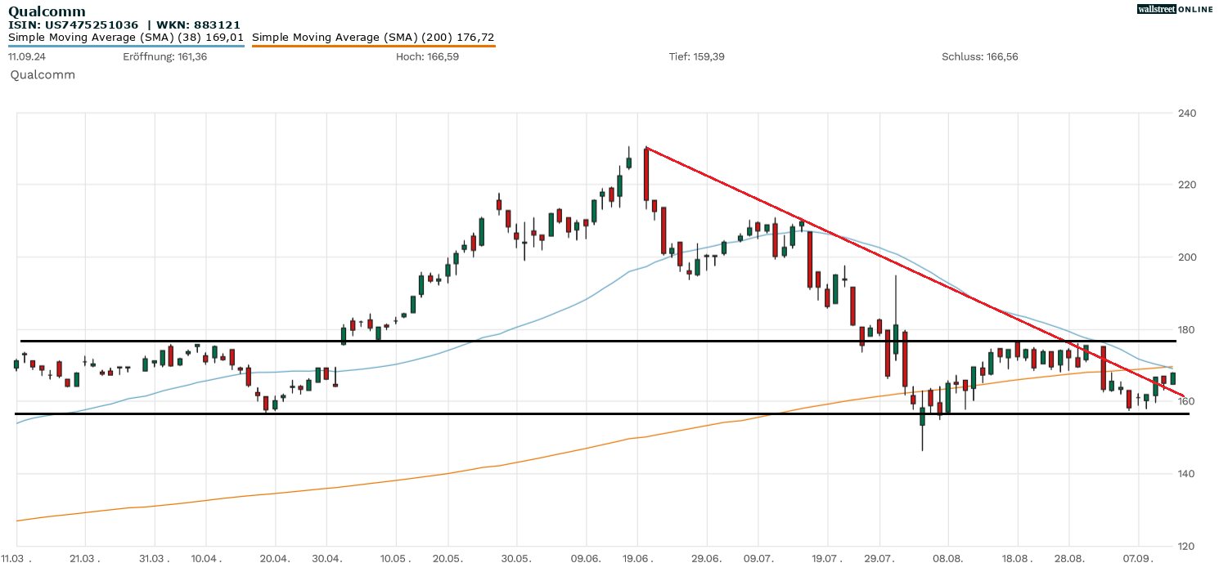1219x563 pixels.
Task: Toggle the SMA (38) legend entry
Action: 126,37
